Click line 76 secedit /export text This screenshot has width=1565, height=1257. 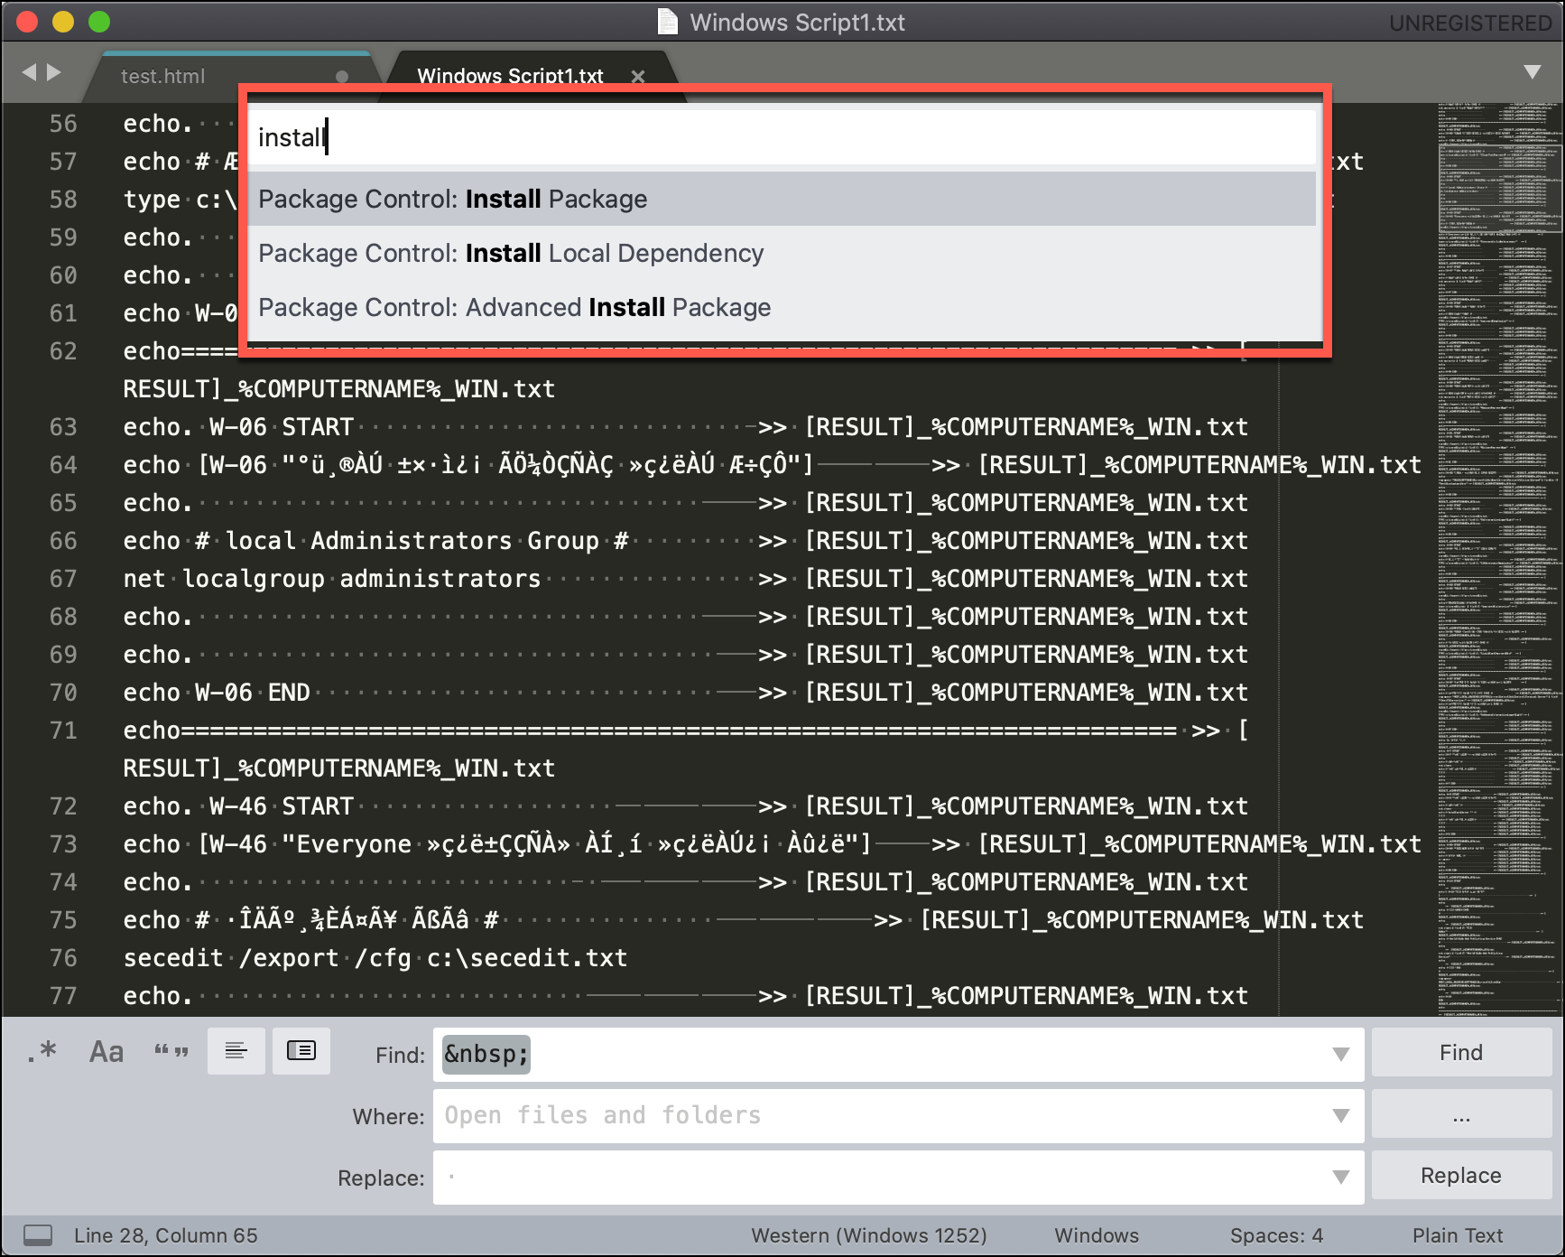point(375,958)
